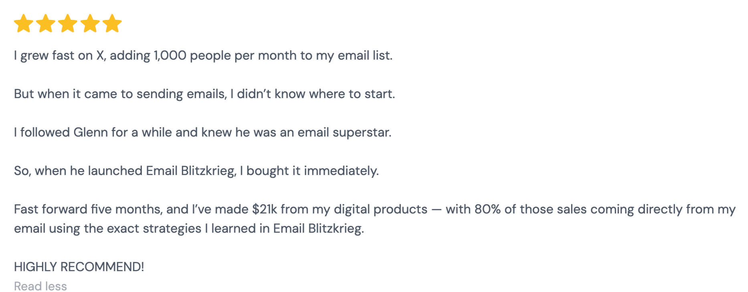Click the second star in the rating
This screenshot has width=748, height=292.
46,23
